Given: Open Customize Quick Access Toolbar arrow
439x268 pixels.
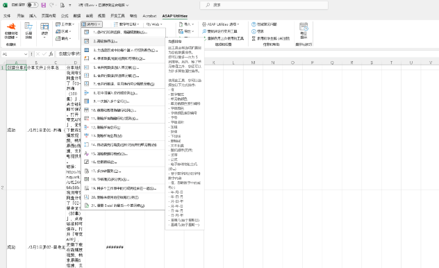Looking at the screenshot, I should pyautogui.click(x=69, y=6).
